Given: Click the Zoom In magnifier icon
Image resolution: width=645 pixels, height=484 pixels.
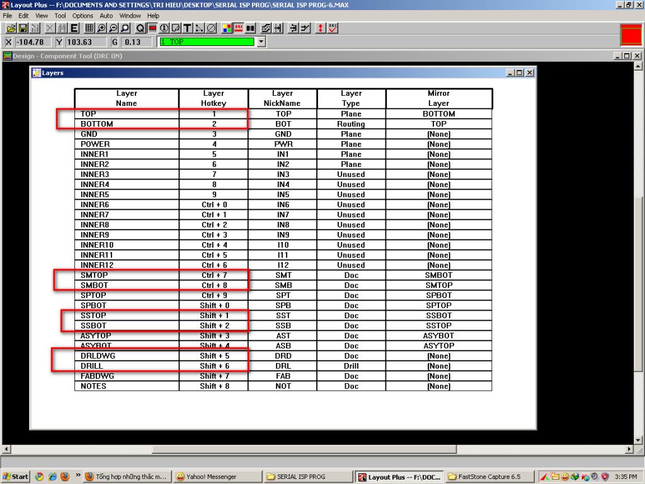Looking at the screenshot, I should click(101, 28).
